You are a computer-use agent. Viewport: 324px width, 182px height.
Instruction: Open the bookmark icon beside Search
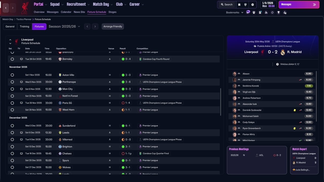pyautogui.click(x=239, y=5)
